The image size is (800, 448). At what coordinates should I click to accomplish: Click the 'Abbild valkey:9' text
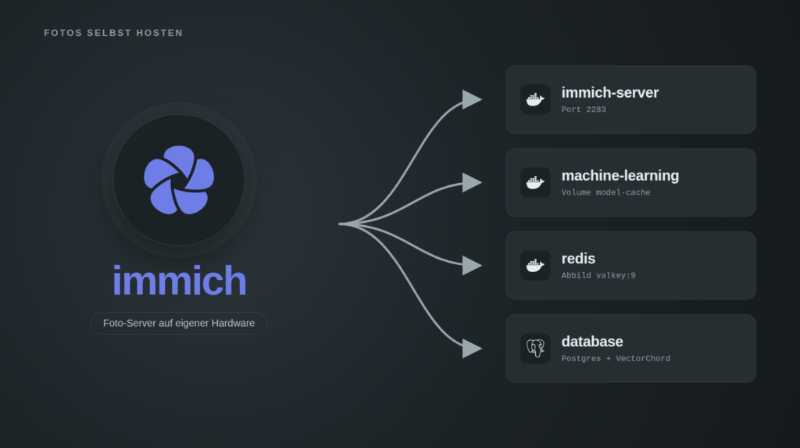pos(598,275)
